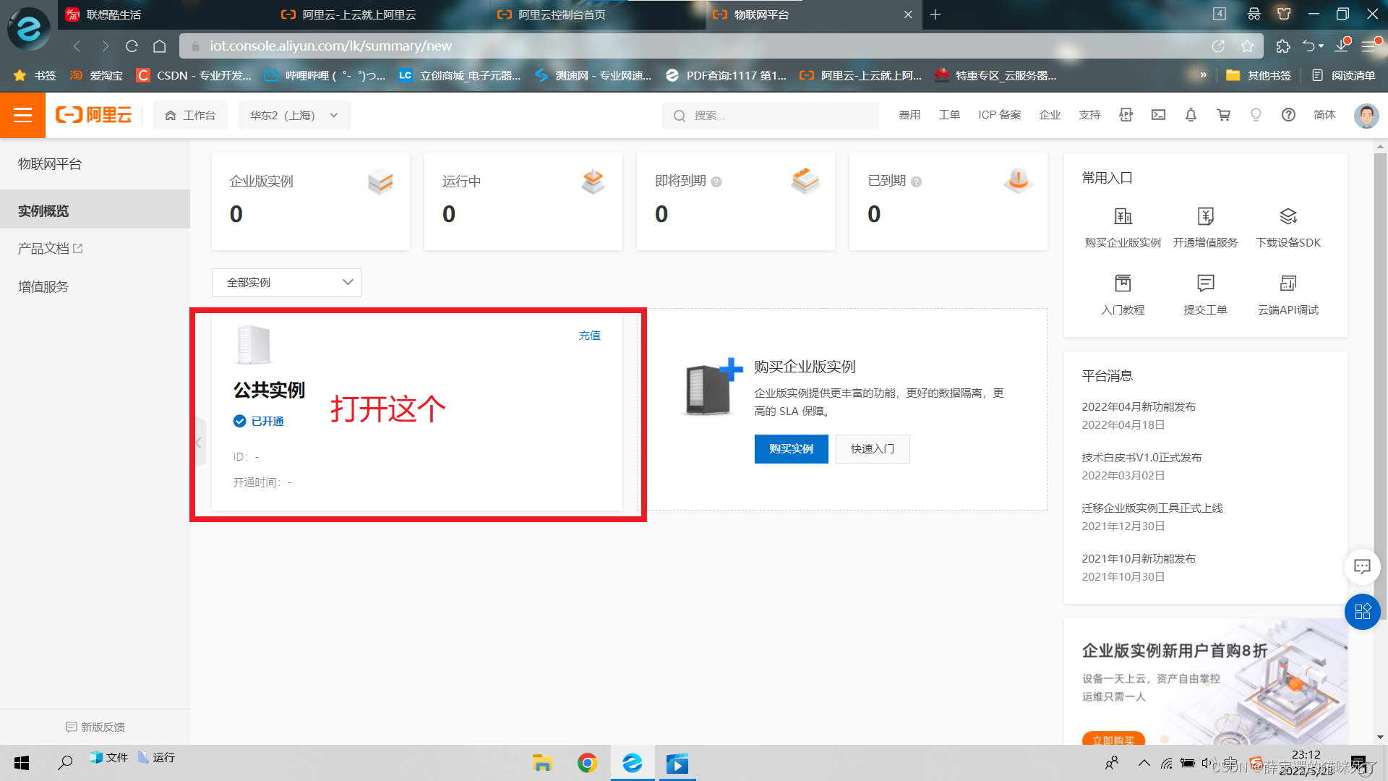Open ICP 备案 menu

click(1000, 115)
